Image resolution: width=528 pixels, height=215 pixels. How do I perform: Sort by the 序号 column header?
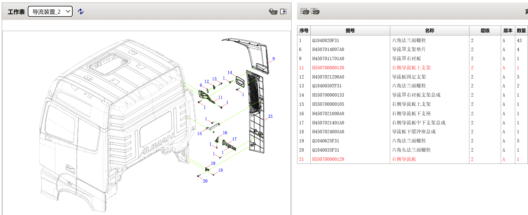[304, 31]
